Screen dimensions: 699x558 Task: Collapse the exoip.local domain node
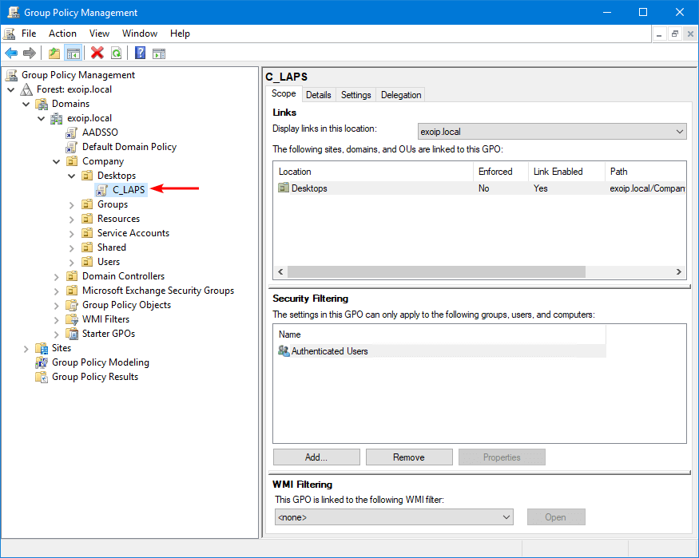[x=41, y=119]
